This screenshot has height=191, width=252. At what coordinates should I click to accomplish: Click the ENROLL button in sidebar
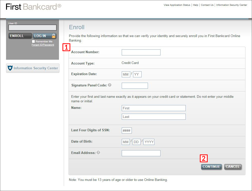[20, 36]
